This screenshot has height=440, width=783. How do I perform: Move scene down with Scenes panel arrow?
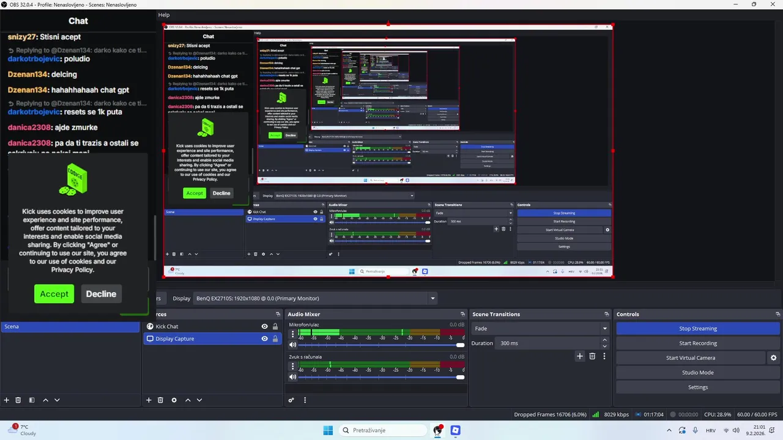click(x=57, y=400)
